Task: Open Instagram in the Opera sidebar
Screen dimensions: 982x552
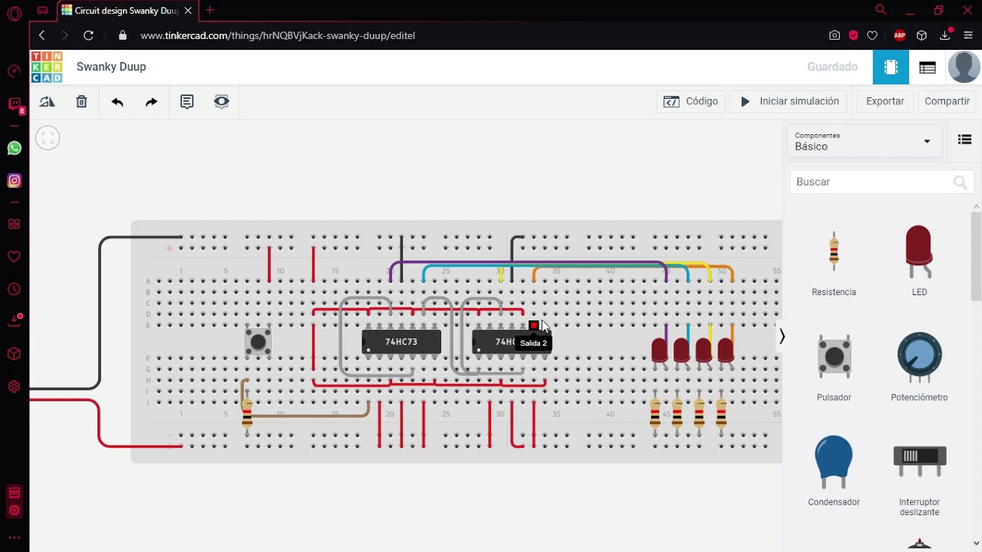Action: click(x=14, y=181)
